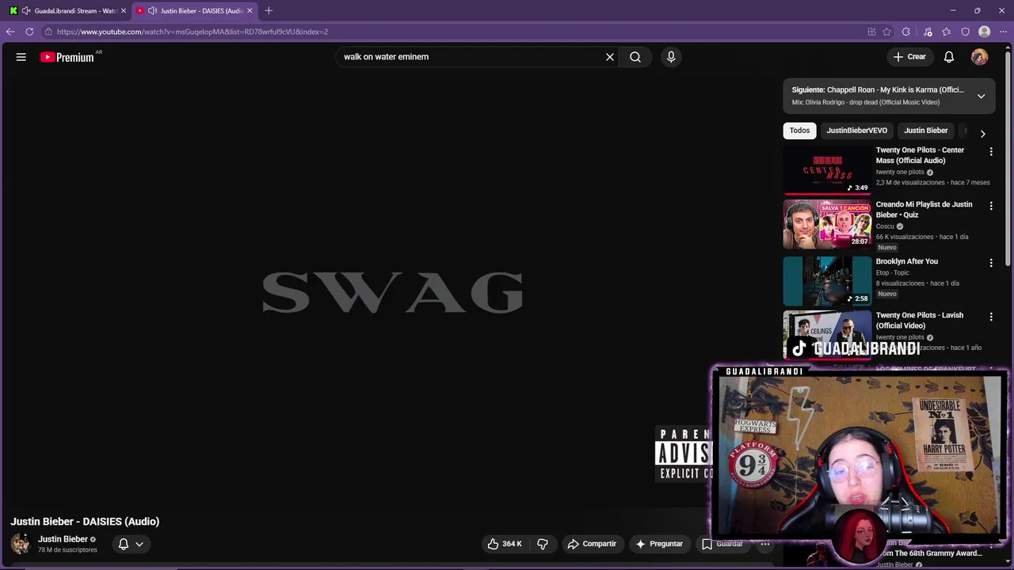Image resolution: width=1014 pixels, height=570 pixels.
Task: Bookmark this page with star icon
Action: [x=886, y=32]
